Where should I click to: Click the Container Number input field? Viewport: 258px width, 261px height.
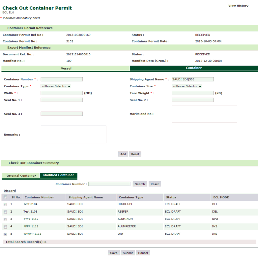(x=62, y=79)
